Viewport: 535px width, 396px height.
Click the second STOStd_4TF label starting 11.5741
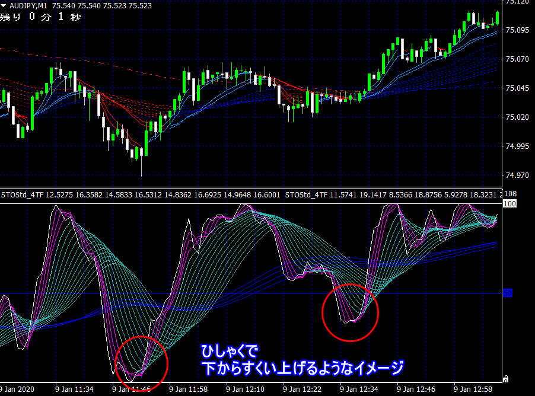click(393, 195)
